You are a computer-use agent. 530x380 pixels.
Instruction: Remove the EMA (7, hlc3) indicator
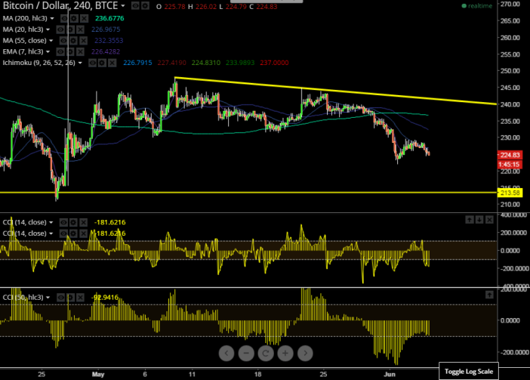pyautogui.click(x=80, y=51)
